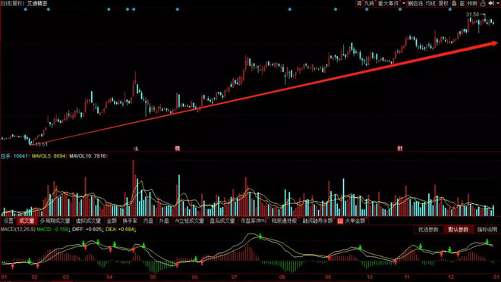Click the 日线(复权) period label
501x282 pixels.
click(x=13, y=4)
